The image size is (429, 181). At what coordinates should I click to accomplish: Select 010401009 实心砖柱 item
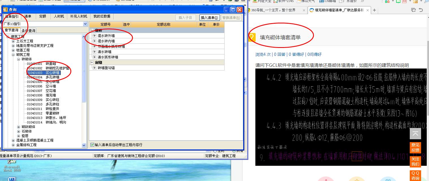(43, 100)
